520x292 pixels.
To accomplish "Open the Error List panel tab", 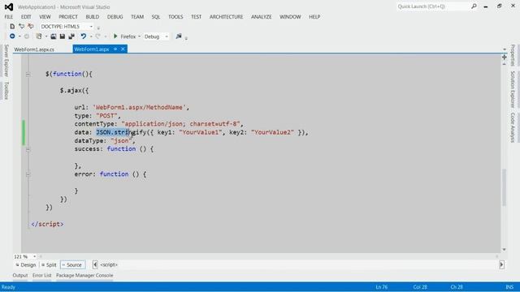I will click(x=41, y=276).
